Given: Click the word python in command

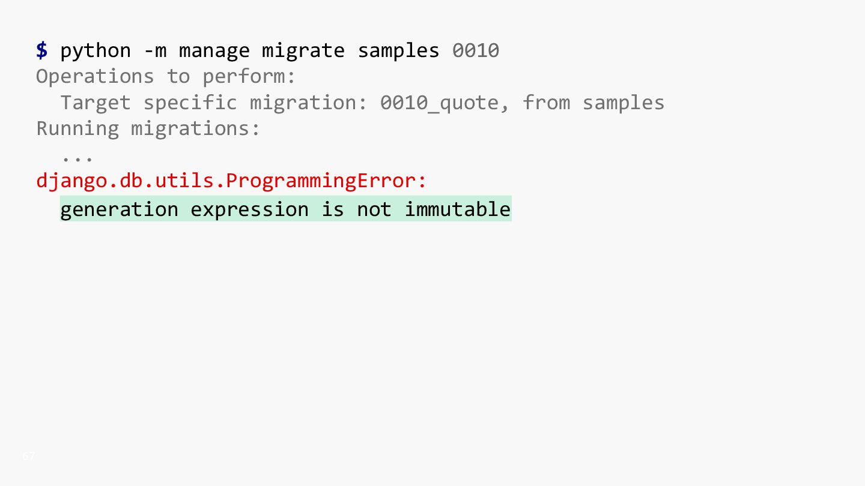Looking at the screenshot, I should coord(95,52).
